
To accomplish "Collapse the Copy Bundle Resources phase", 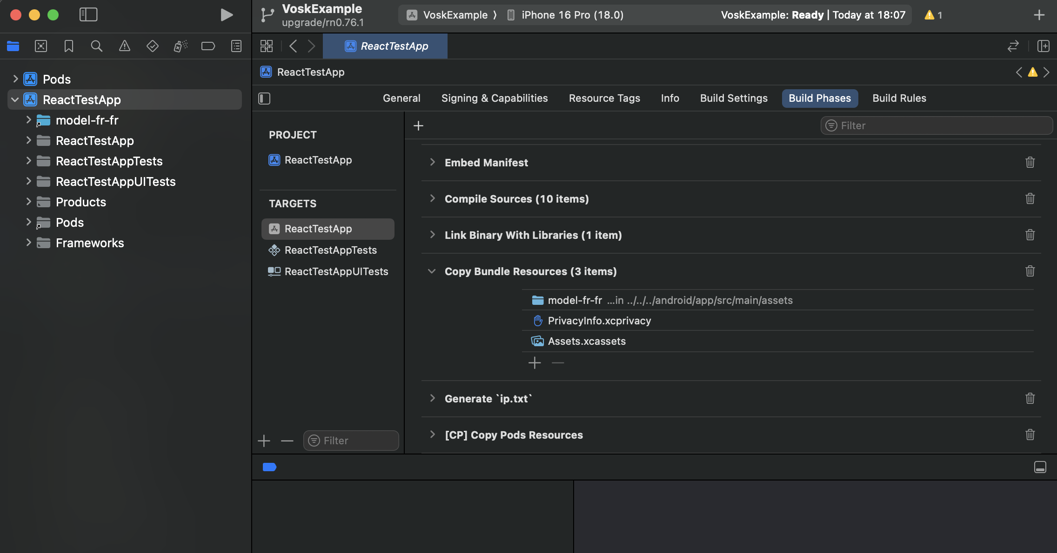I will [x=432, y=271].
